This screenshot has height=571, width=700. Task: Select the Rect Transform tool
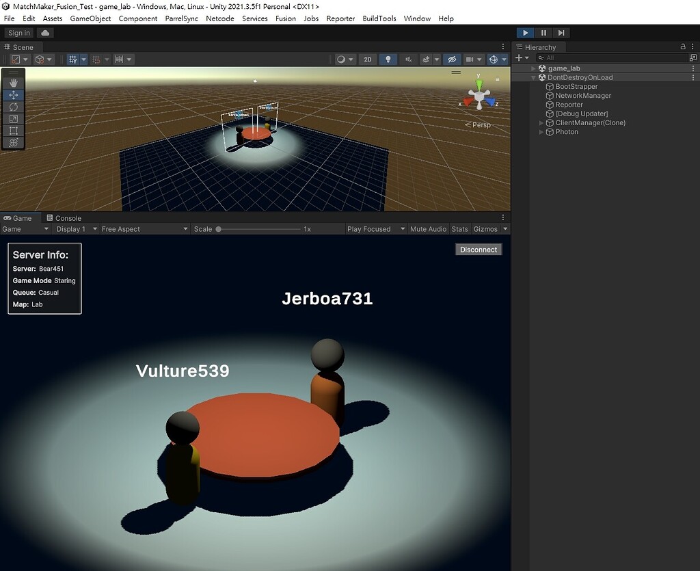click(x=14, y=131)
